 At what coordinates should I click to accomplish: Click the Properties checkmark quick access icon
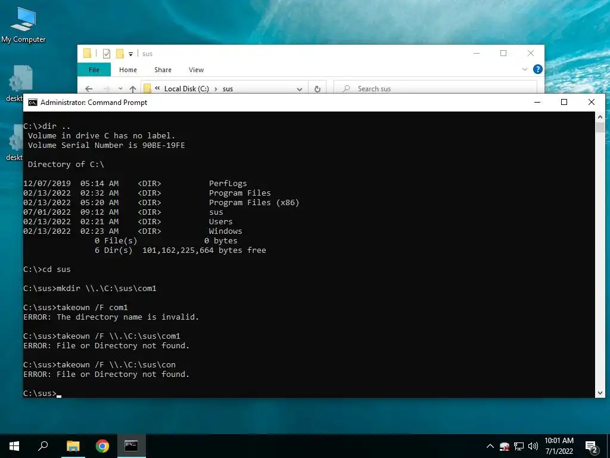pos(106,54)
